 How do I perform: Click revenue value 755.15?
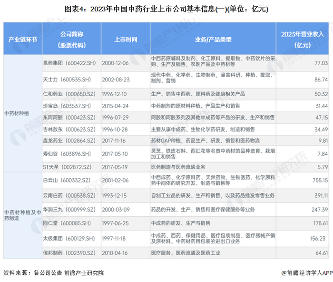pos(320,181)
